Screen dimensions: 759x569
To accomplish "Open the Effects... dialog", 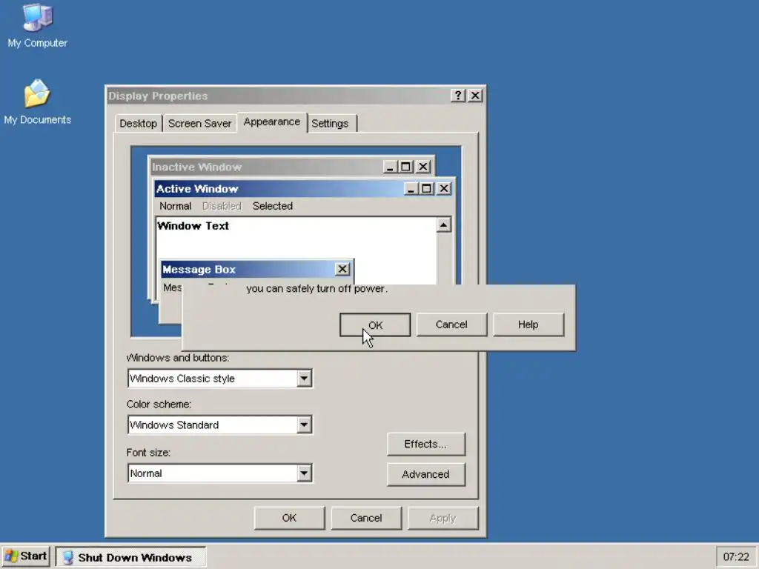I will tap(426, 445).
